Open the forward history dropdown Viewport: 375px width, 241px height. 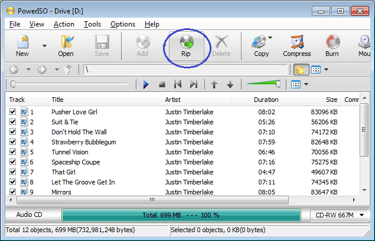[57, 70]
